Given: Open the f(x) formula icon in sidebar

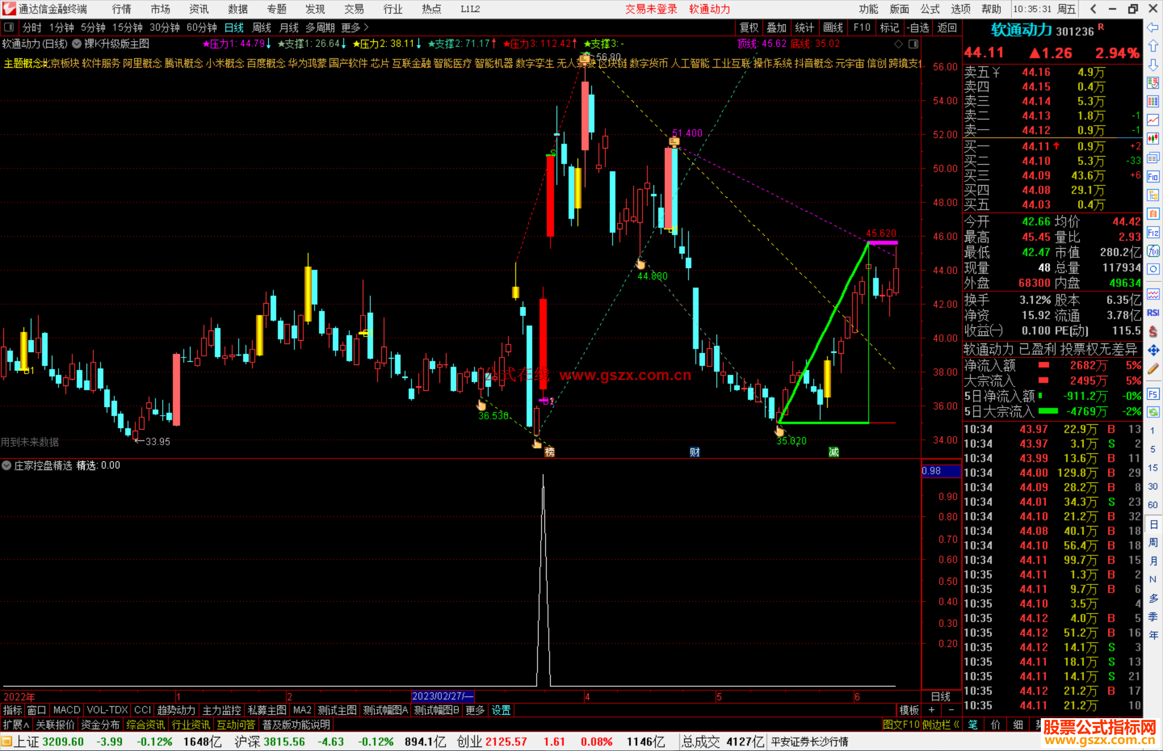Looking at the screenshot, I should (1153, 251).
